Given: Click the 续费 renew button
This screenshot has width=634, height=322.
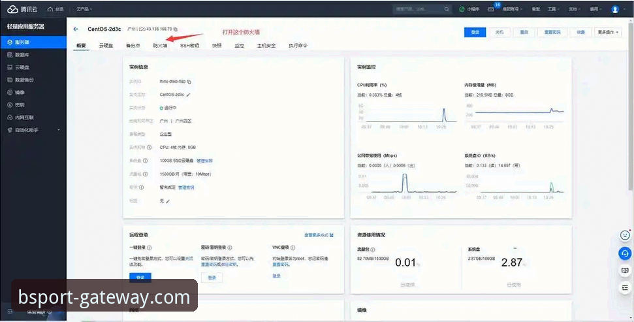Looking at the screenshot, I should point(580,32).
